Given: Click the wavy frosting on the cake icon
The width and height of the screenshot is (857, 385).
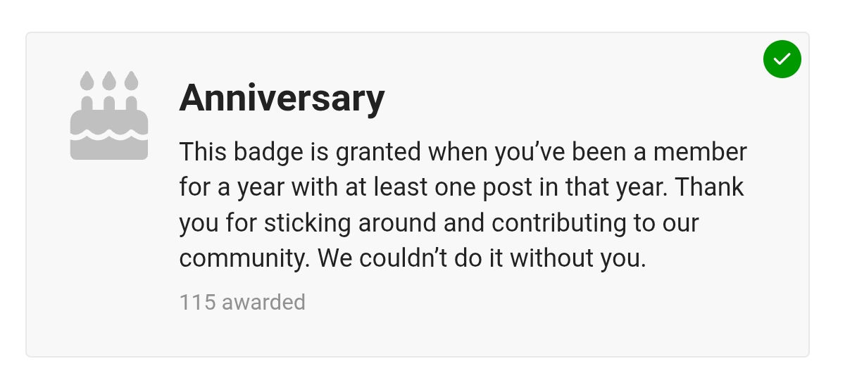Looking at the screenshot, I should [109, 132].
